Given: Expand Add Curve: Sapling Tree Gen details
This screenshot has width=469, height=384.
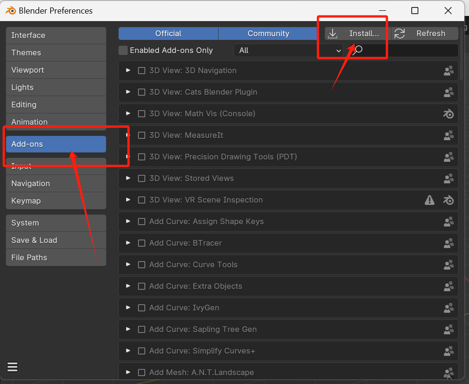Looking at the screenshot, I should 128,329.
